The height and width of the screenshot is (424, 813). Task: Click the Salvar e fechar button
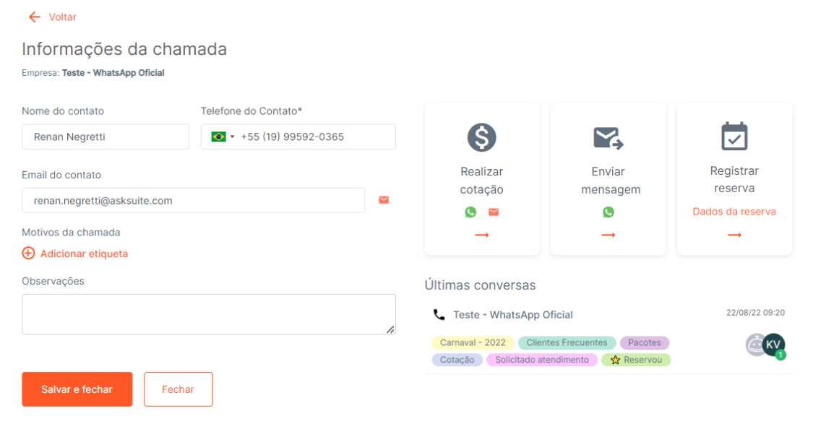pos(77,389)
